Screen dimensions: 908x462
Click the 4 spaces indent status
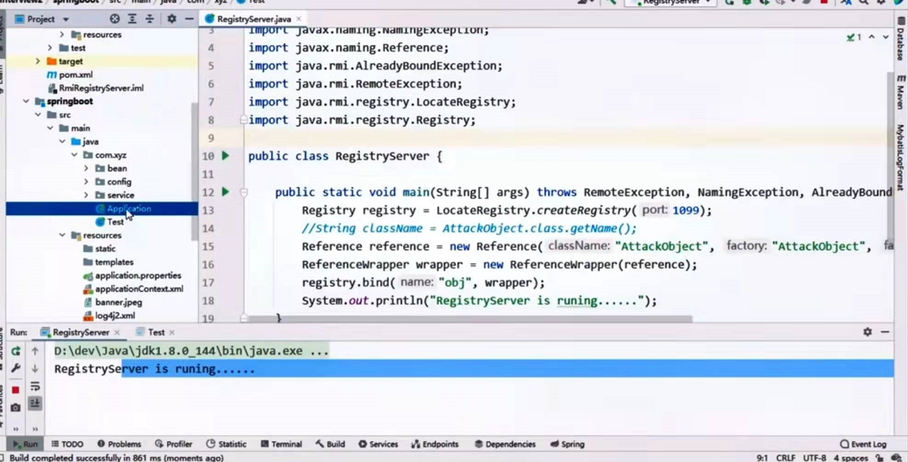point(851,457)
